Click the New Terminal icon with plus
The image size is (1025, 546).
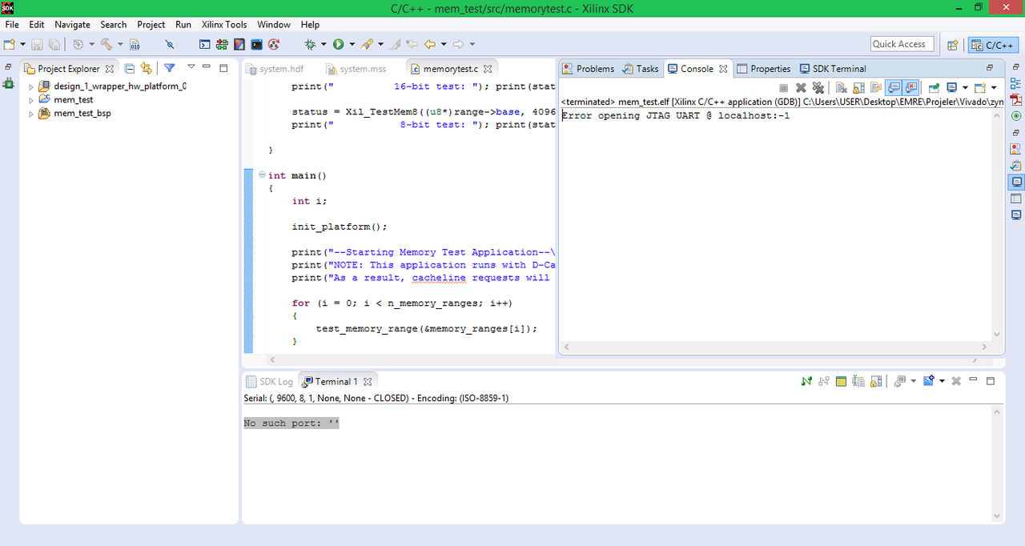(929, 381)
